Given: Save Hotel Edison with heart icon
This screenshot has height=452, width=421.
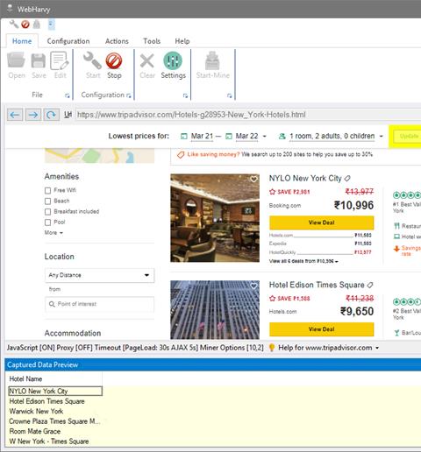Looking at the screenshot, I should click(253, 286).
